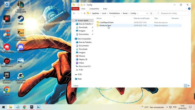195x110 pixels.
Task: Expand the ribbon with the chevron
Action: (x=186, y=9)
